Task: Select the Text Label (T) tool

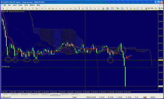Action: tap(33, 8)
